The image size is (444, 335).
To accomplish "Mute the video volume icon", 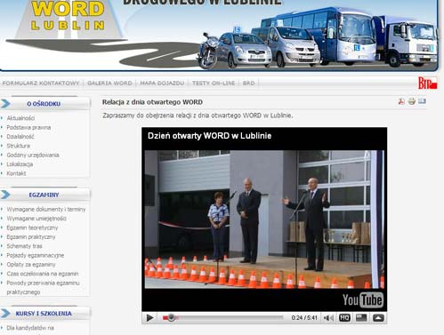I will point(328,318).
